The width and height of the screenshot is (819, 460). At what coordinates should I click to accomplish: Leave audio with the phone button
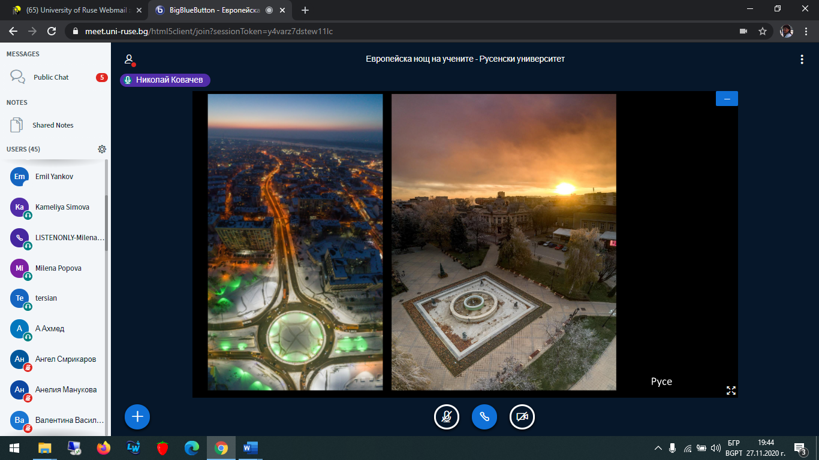pyautogui.click(x=484, y=417)
